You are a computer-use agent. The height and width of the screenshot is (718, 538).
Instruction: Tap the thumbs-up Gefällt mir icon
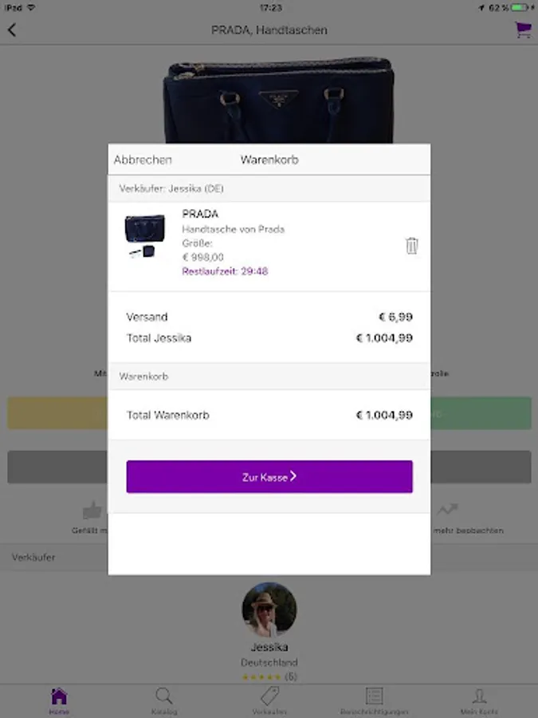pos(92,510)
